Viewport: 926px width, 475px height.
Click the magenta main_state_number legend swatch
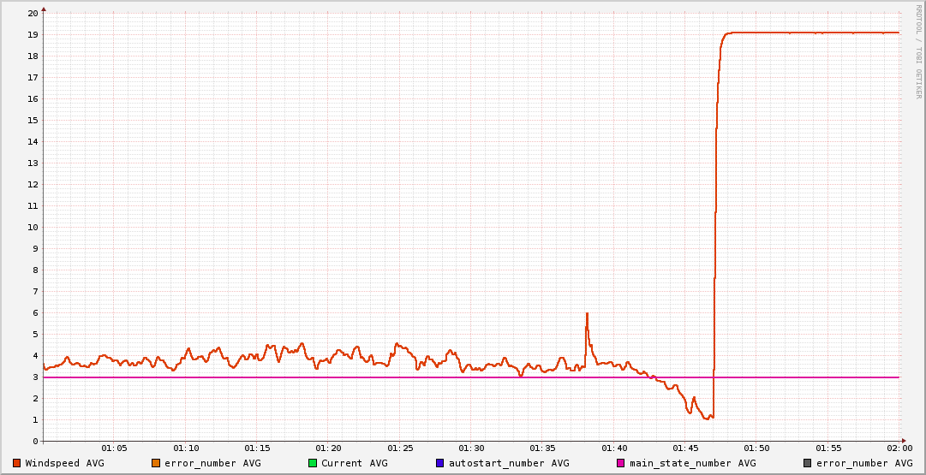coord(621,463)
